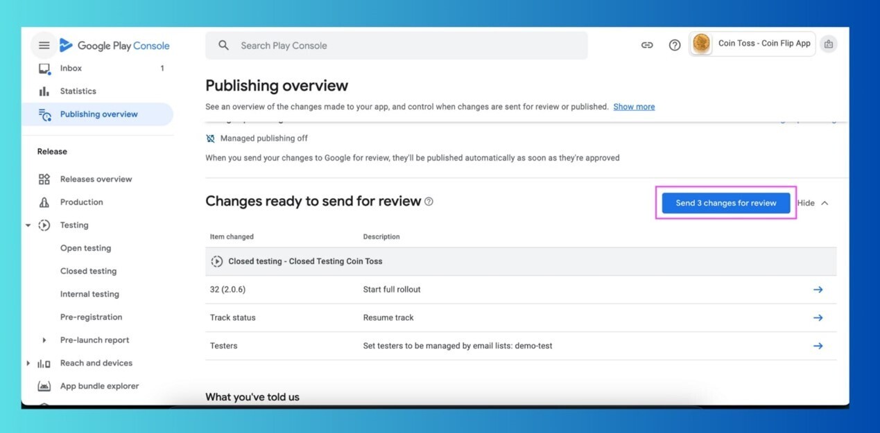Open the Internal testing page
The height and width of the screenshot is (433, 880).
point(89,294)
